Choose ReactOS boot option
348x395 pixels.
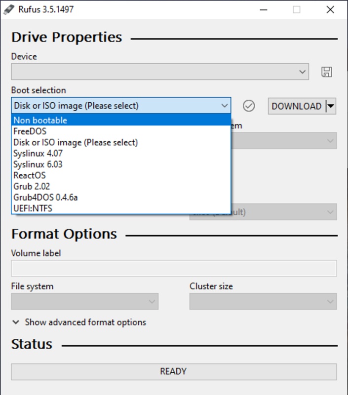tap(30, 175)
